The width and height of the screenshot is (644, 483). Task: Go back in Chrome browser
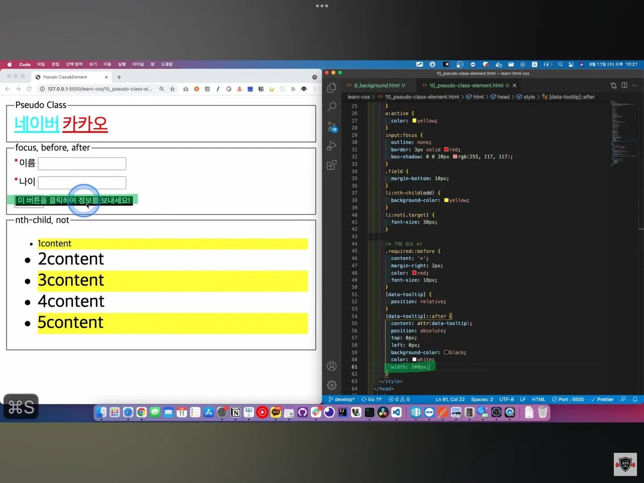tap(8, 89)
